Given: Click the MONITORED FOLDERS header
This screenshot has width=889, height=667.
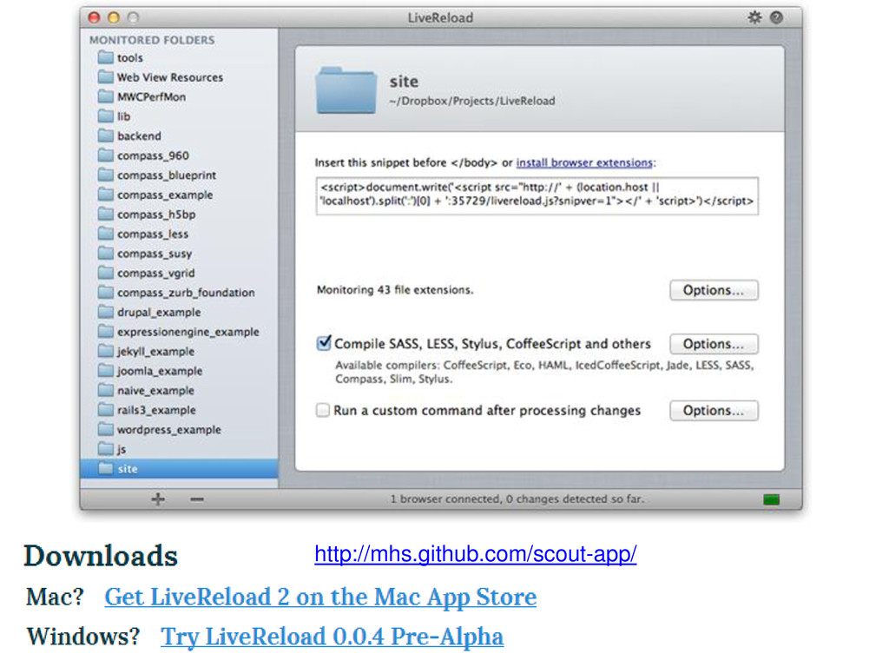Looking at the screenshot, I should coord(152,40).
